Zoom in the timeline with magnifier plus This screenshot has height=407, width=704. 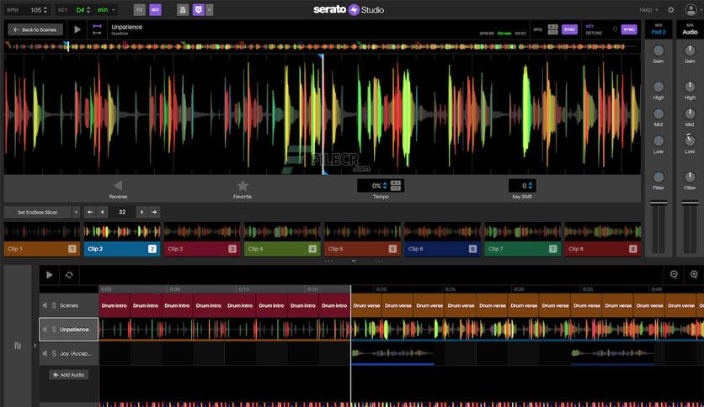(694, 275)
